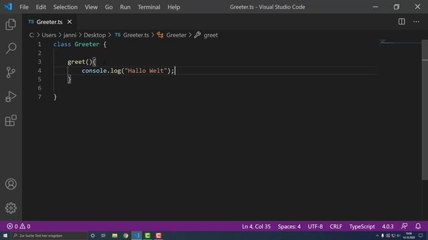428x240 pixels.
Task: Open the Run and Debug view
Action: (x=11, y=96)
